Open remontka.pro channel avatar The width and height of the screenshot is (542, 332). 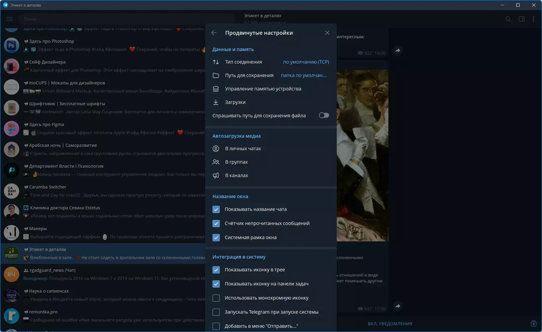(x=11, y=316)
